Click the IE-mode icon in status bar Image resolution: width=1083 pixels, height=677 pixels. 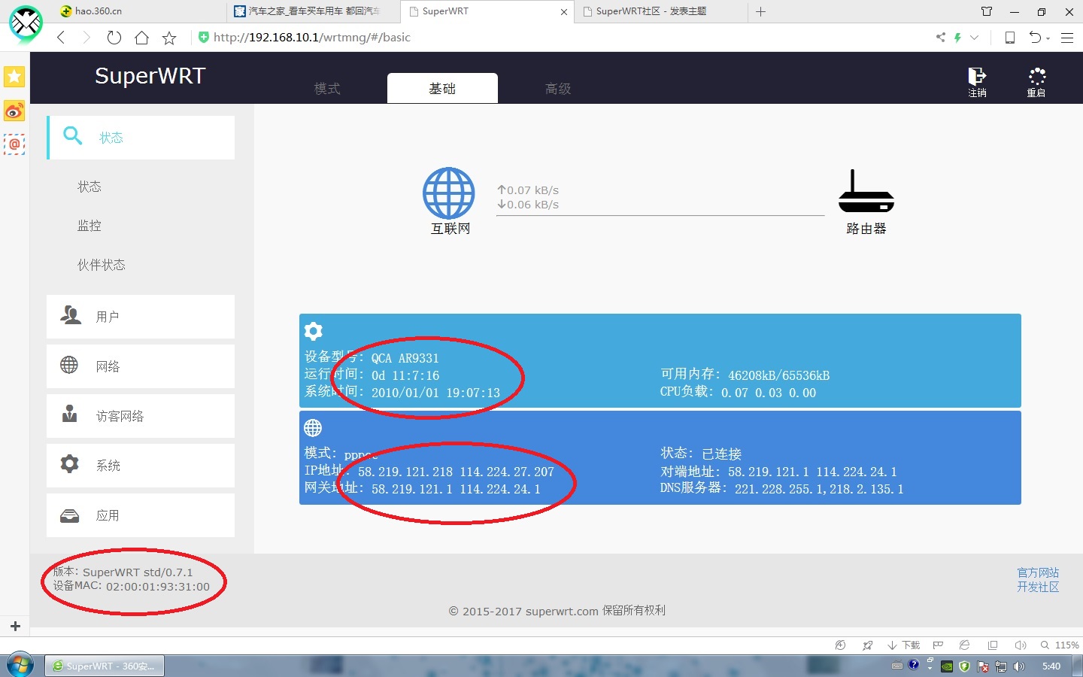click(x=965, y=645)
